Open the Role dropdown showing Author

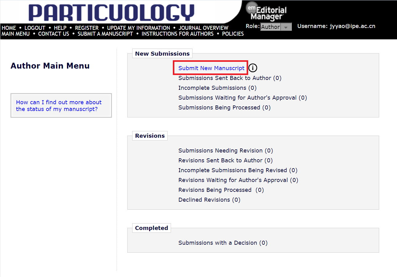[276, 27]
